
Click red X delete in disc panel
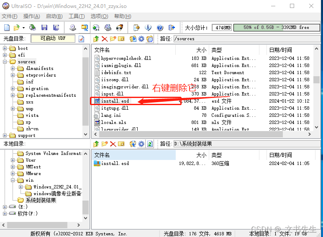click(x=105, y=39)
